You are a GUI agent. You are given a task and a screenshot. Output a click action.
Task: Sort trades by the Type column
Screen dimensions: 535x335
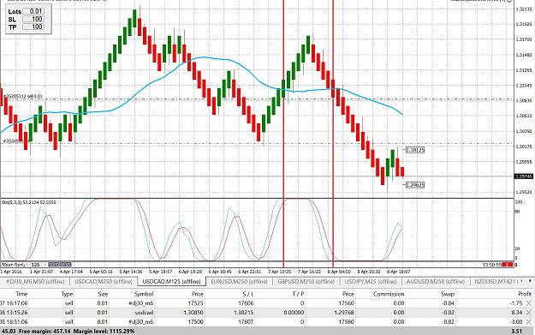coord(68,294)
